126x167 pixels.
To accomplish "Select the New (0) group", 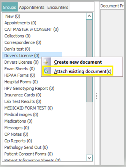I will click(13, 16).
